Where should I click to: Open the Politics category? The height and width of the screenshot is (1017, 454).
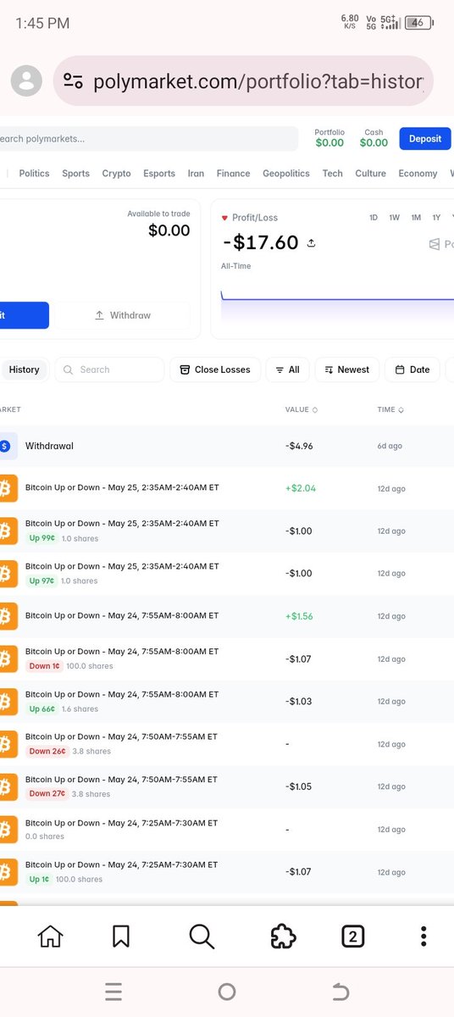pyautogui.click(x=34, y=174)
